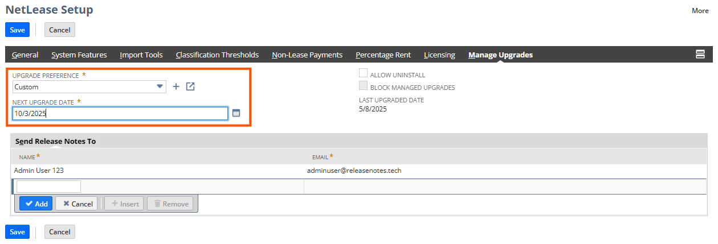Open the More link at top right
Viewport: 718px width, 244px height.
coord(700,10)
